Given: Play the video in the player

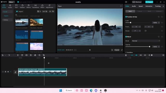Looking at the screenshot, I should 90,50.
